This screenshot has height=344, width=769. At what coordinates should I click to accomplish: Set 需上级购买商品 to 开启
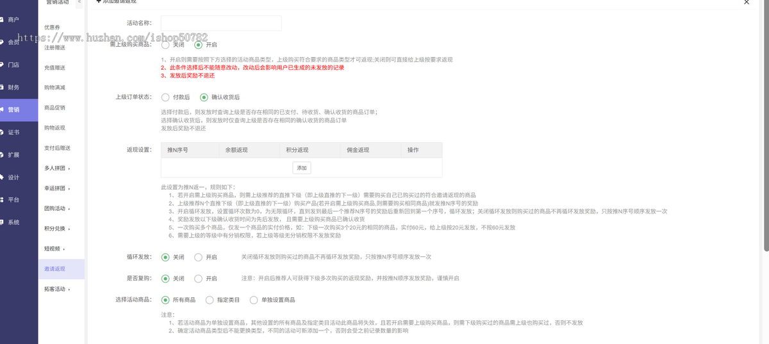pos(206,45)
